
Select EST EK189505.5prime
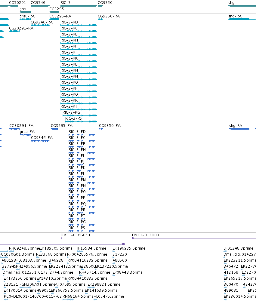(x=41, y=251)
